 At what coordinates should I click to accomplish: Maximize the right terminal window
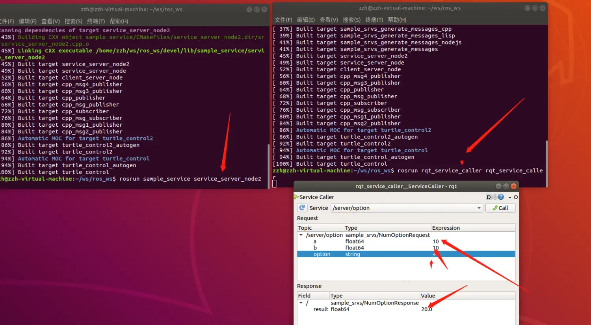click(x=535, y=8)
